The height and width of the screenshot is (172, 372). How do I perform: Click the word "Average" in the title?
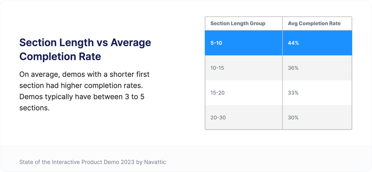pos(131,43)
